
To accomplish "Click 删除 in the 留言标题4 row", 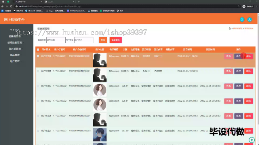I will (x=248, y=101).
